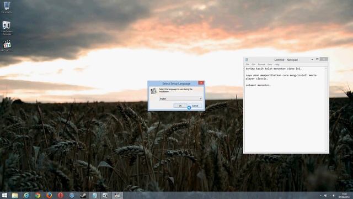Launch Steam from the taskbar
The height and width of the screenshot is (199, 353).
83,195
